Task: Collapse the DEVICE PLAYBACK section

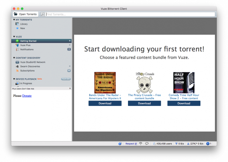Action: pyautogui.click(x=14, y=79)
